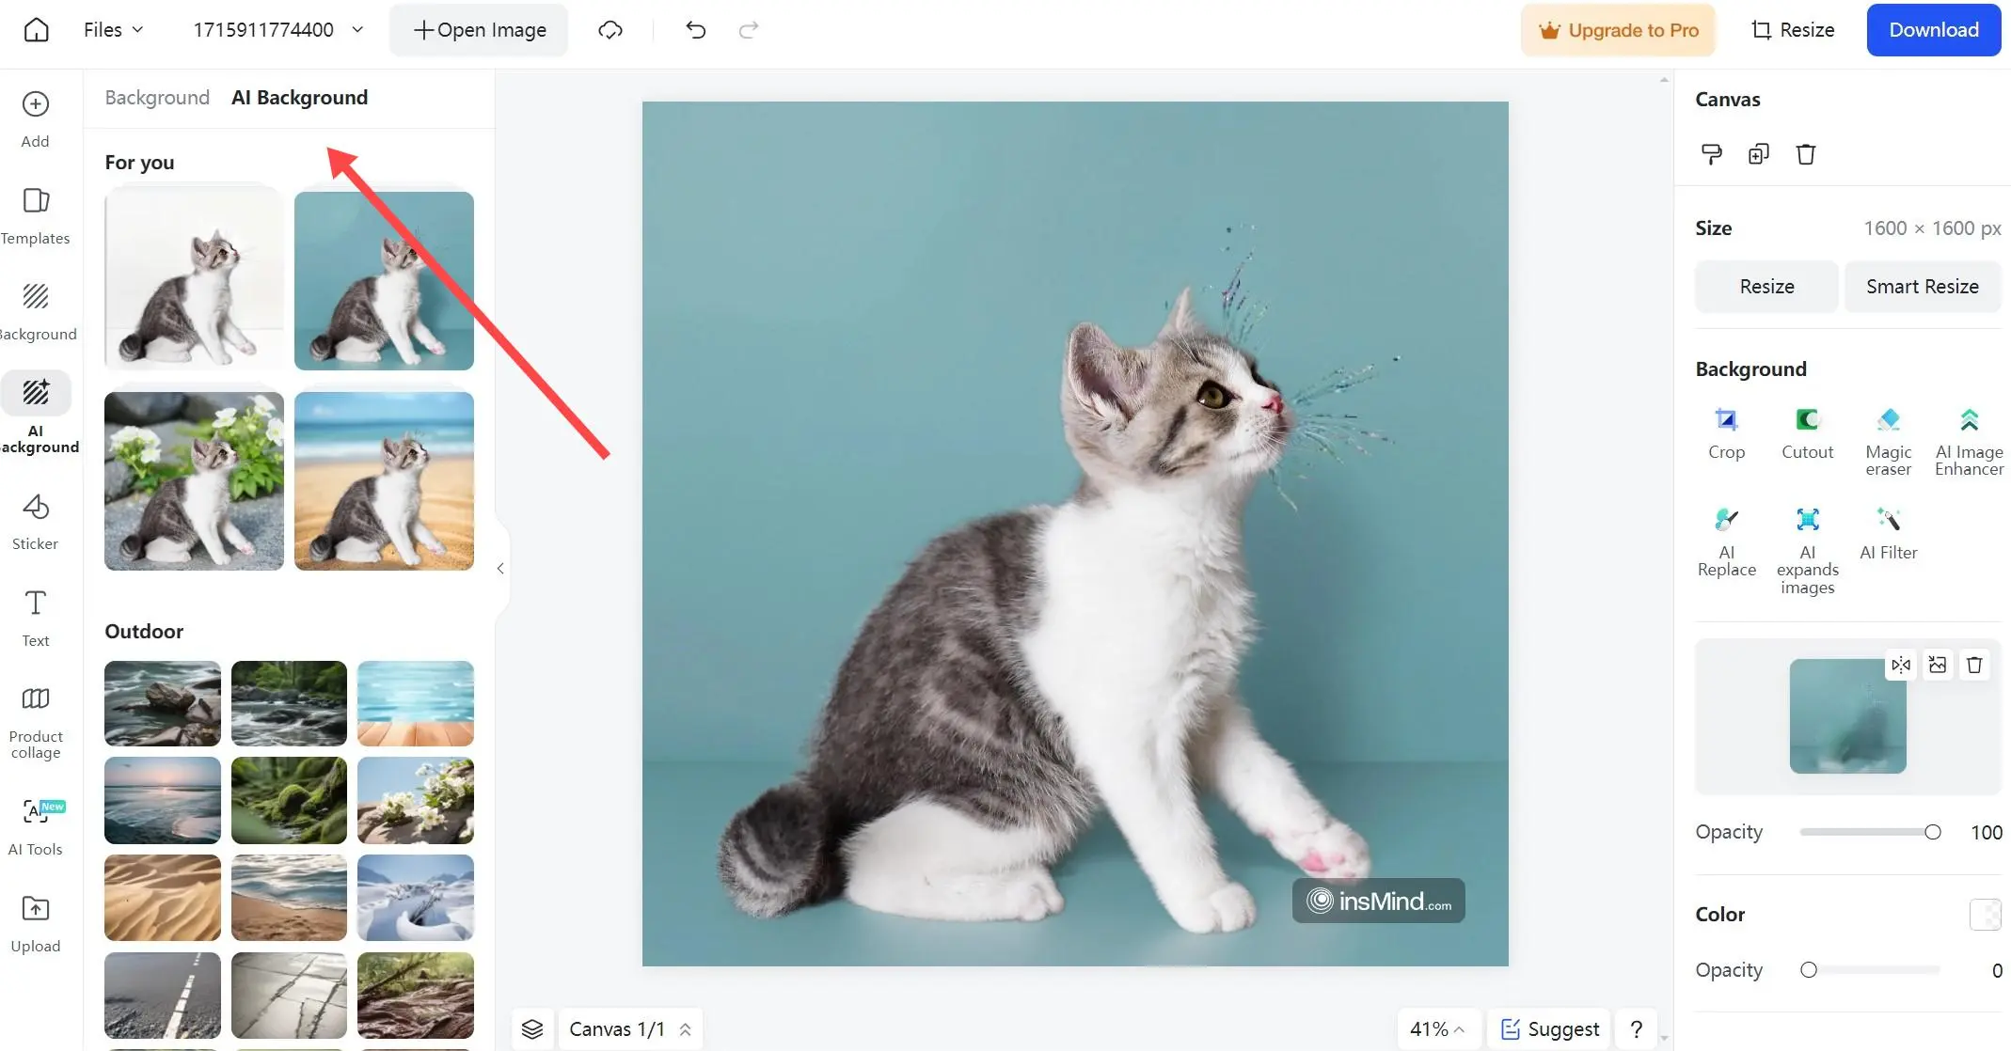
Task: Click the AI Background tab
Action: click(299, 97)
